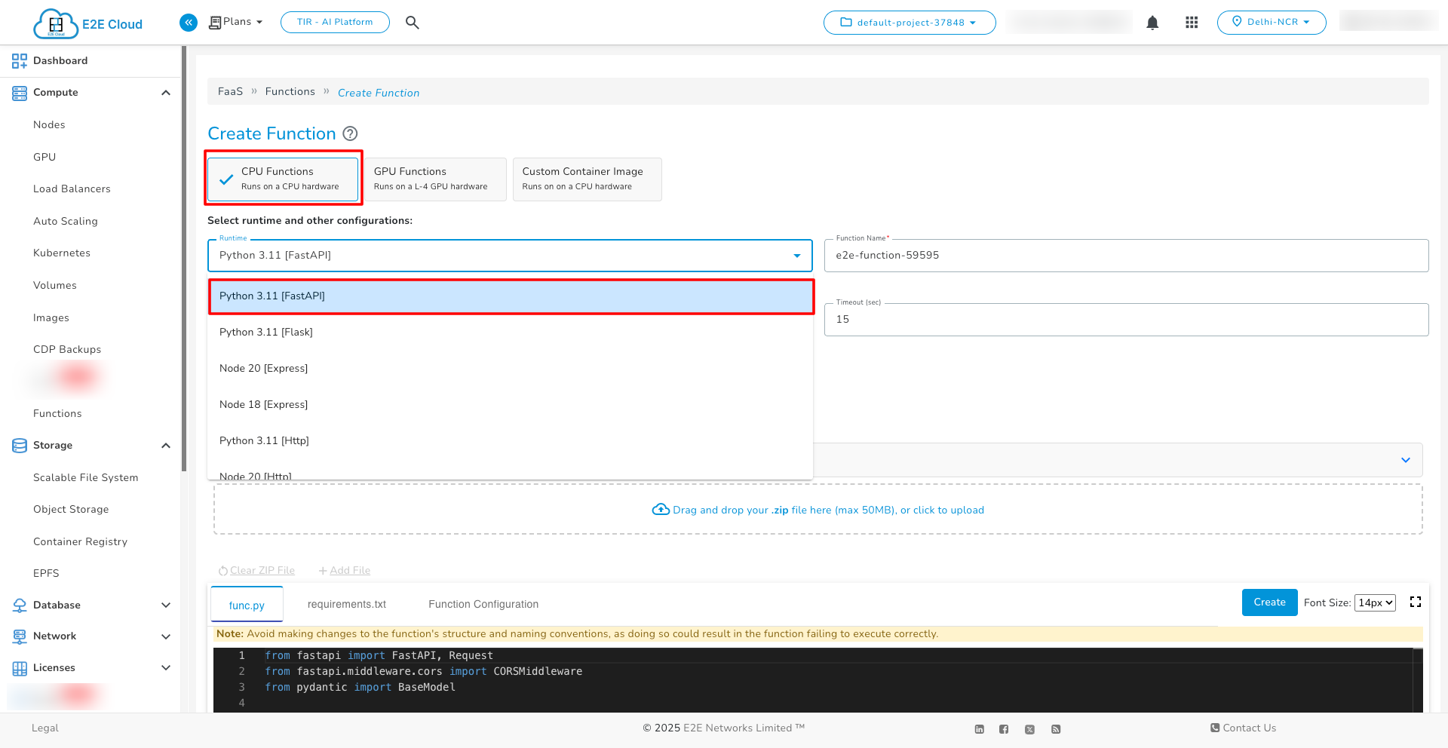The image size is (1448, 748).
Task: Open the search magnifier icon
Action: pos(412,23)
